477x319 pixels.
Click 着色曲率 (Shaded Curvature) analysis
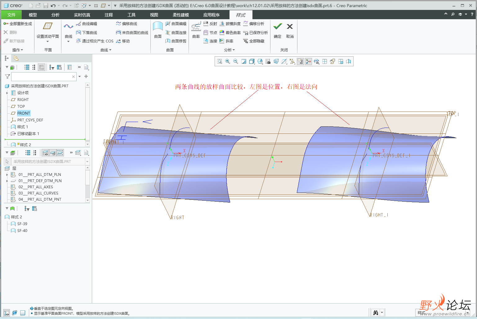click(x=230, y=33)
